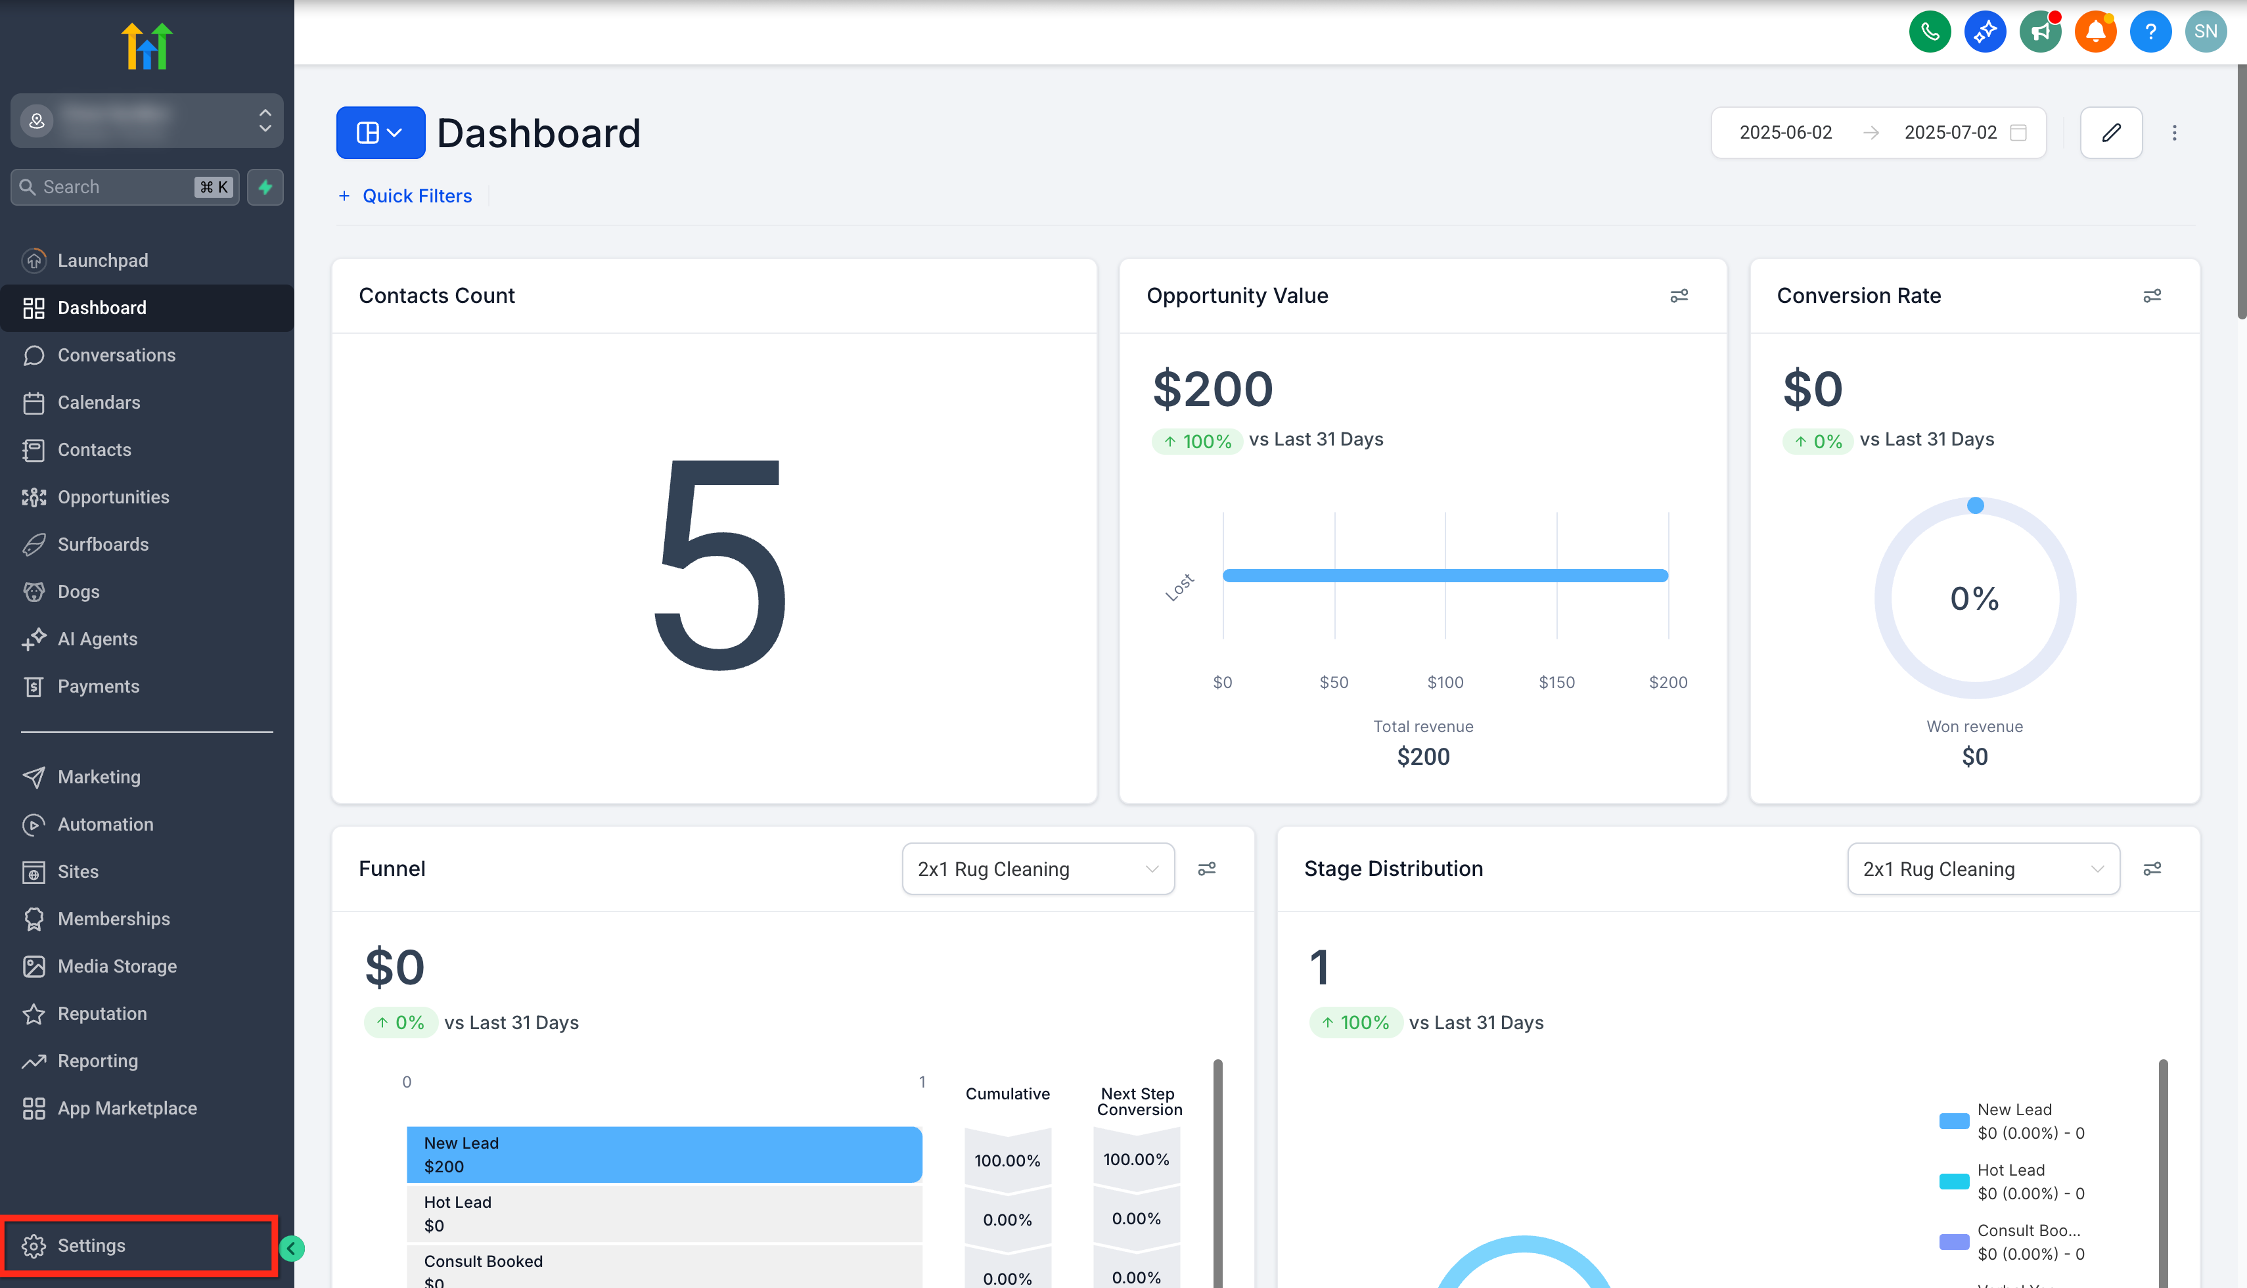
Task: Click the pencil edit dashboard icon
Action: click(2111, 133)
